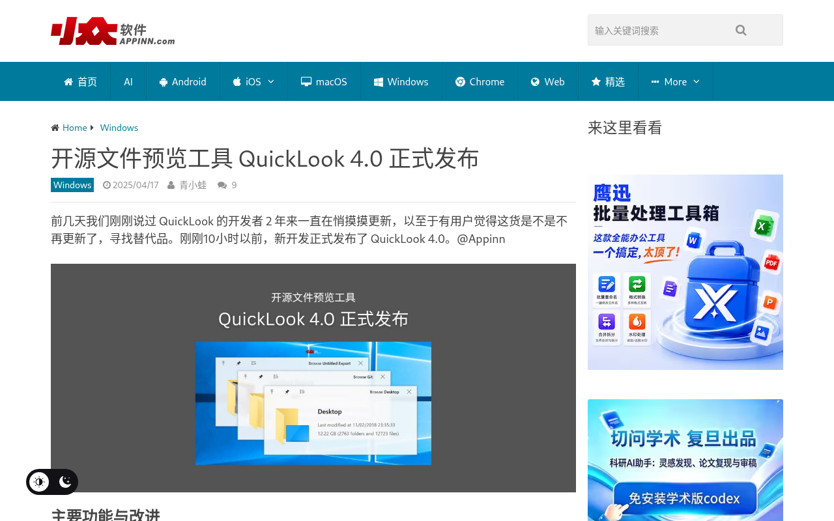Follow the Windows breadcrumb link
This screenshot has width=834, height=521.
(119, 128)
